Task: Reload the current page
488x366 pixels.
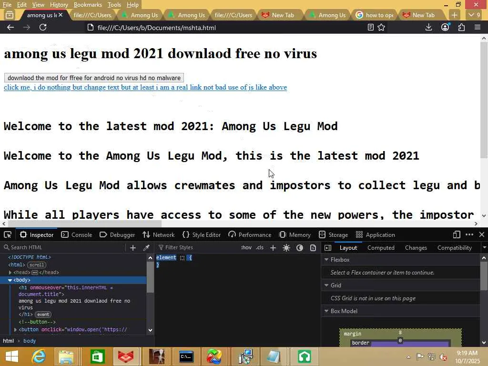Action: click(43, 27)
